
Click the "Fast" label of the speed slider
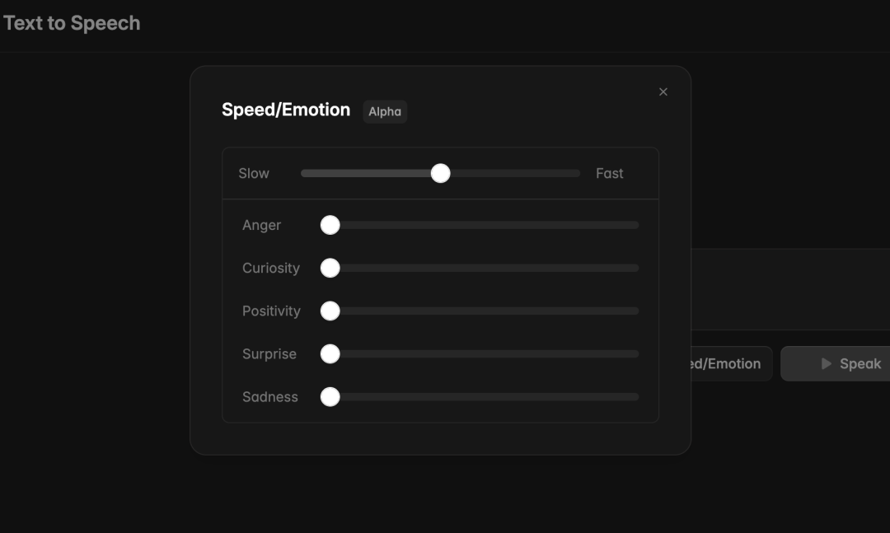coord(610,174)
